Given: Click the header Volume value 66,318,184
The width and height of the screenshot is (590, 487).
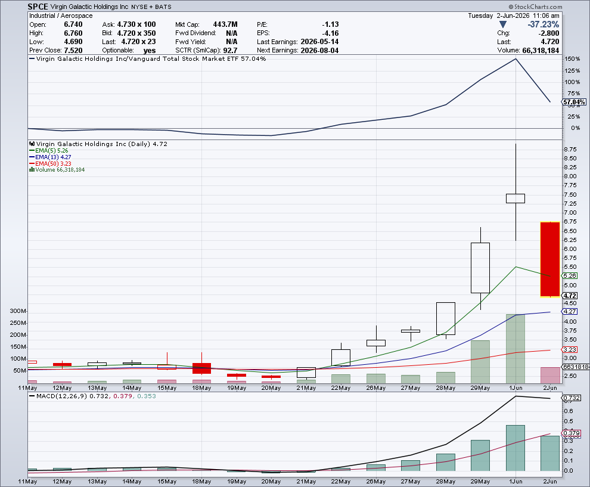Looking at the screenshot, I should coord(541,51).
